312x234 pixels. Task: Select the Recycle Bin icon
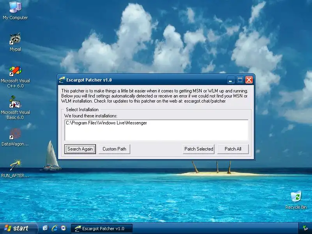(x=296, y=200)
